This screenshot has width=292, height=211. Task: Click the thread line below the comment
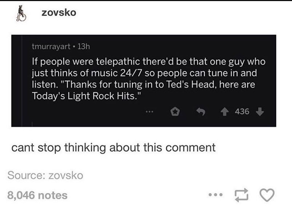pos(32,124)
